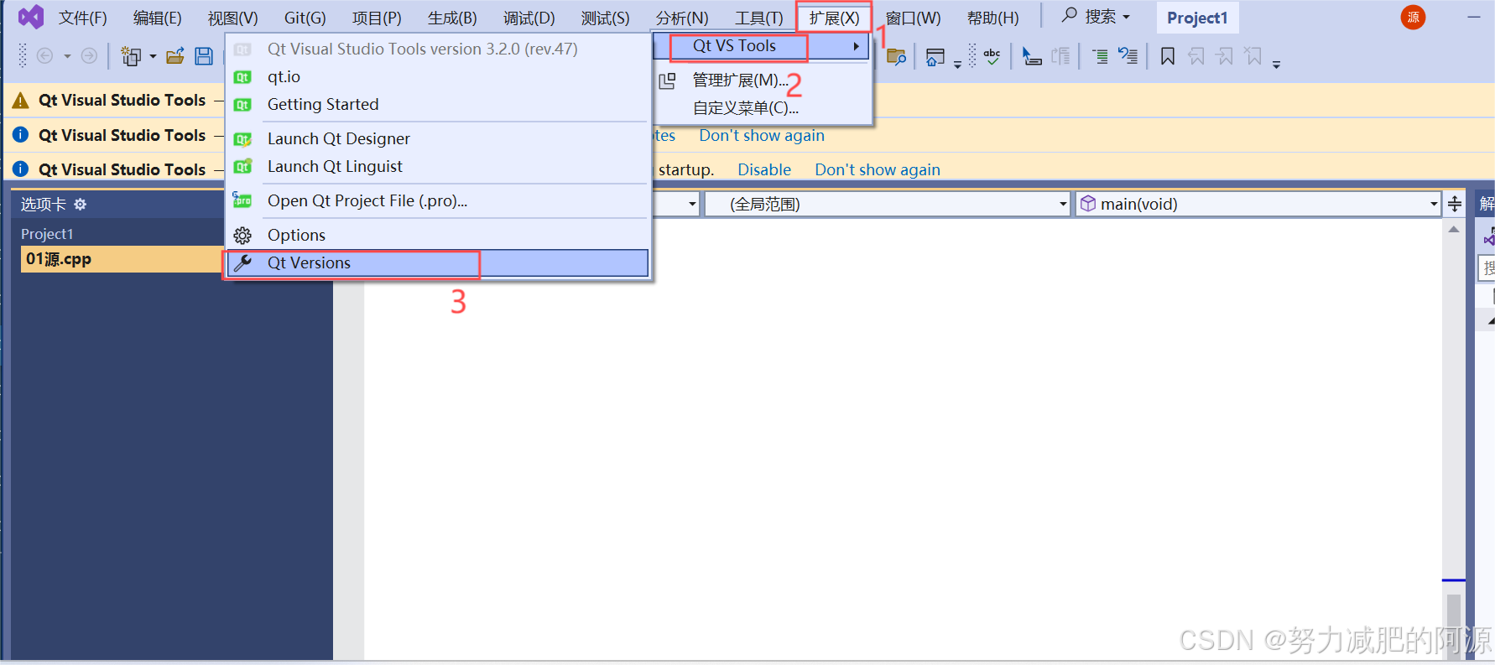This screenshot has width=1495, height=665.
Task: Choose Open Qt Project File (.pro)
Action: click(x=437, y=200)
